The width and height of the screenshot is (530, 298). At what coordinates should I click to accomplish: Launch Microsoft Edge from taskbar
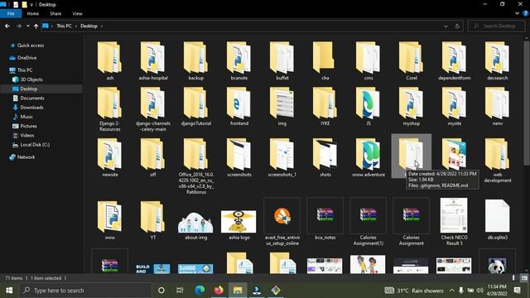[200, 291]
